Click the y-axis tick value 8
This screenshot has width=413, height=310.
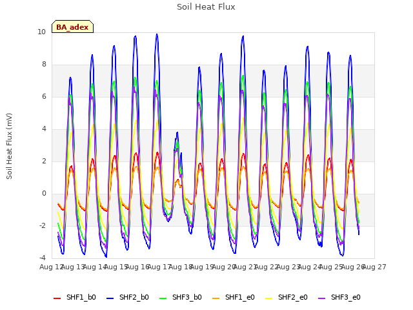tap(44, 65)
